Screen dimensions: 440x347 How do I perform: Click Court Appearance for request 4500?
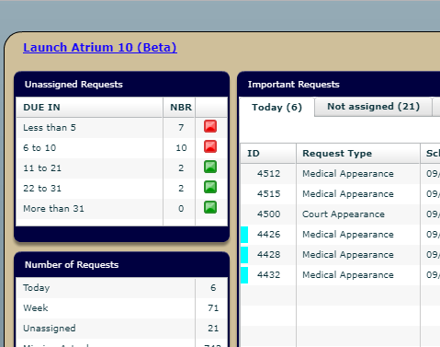(x=344, y=214)
